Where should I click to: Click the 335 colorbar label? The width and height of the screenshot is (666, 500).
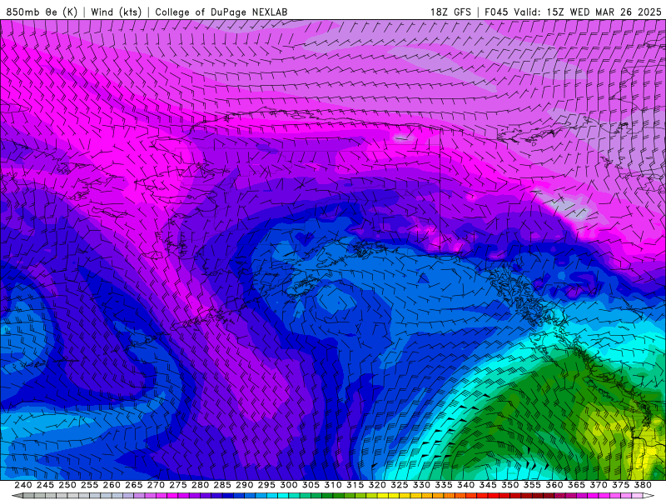coord(444,485)
